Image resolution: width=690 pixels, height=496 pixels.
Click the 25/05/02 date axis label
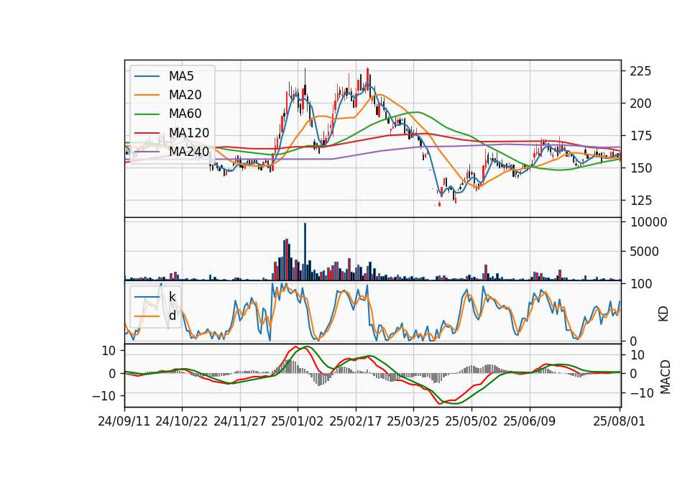pyautogui.click(x=471, y=421)
